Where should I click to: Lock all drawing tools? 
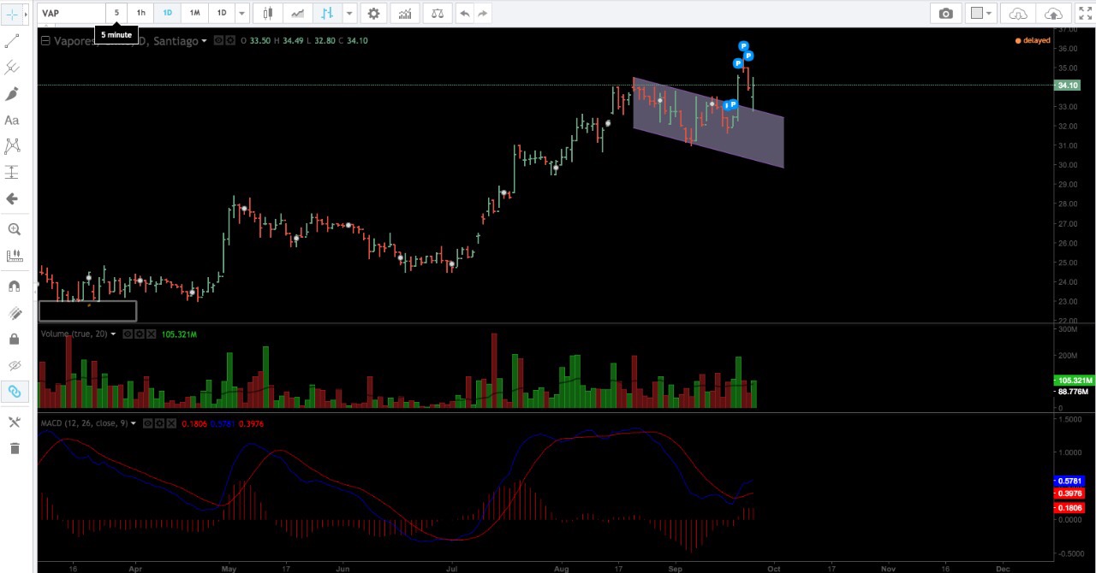[x=14, y=340]
